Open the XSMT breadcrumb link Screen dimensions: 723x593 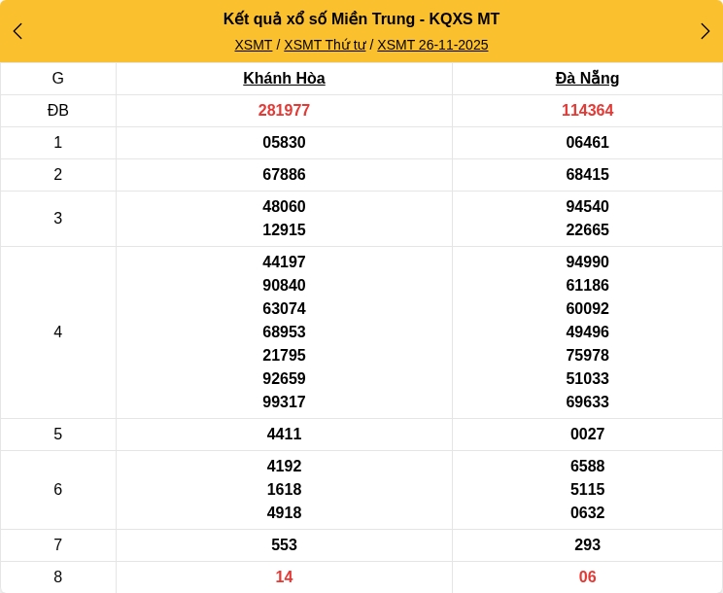[x=254, y=45]
